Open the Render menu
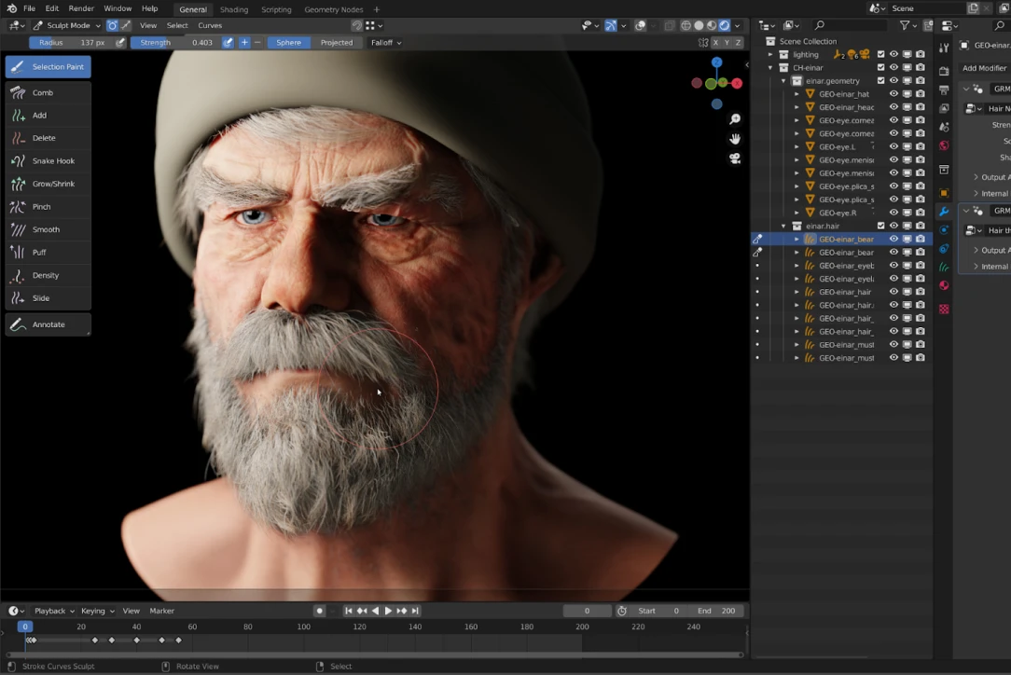This screenshot has width=1011, height=675. point(81,9)
